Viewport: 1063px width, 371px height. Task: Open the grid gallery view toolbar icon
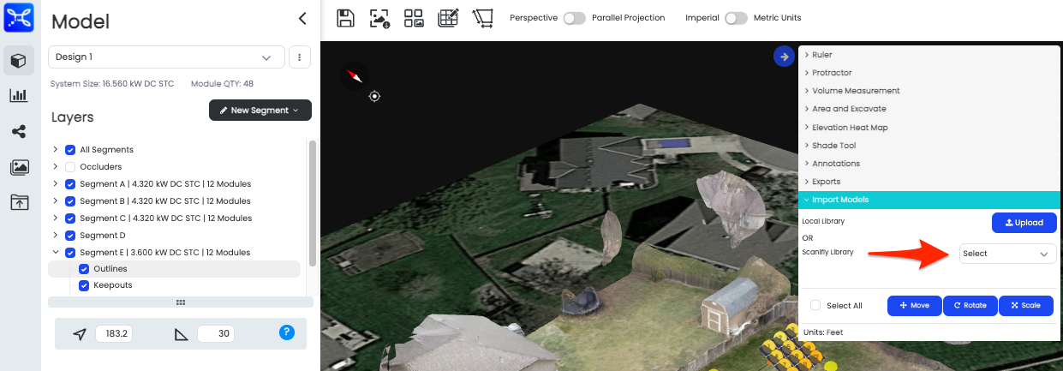pos(414,18)
